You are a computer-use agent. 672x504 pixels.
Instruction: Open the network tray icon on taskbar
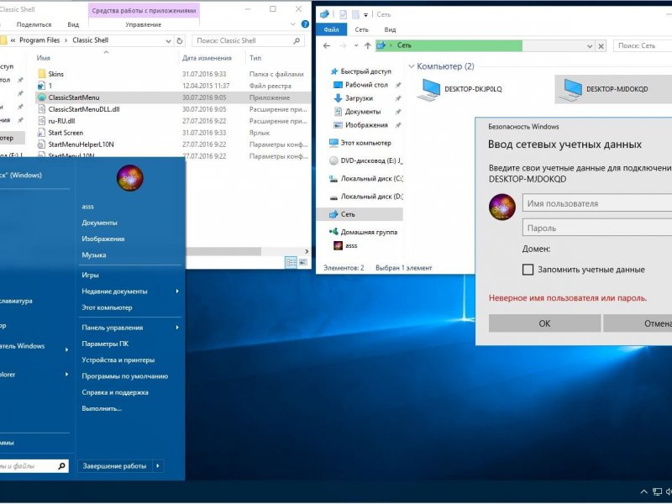[x=657, y=491]
